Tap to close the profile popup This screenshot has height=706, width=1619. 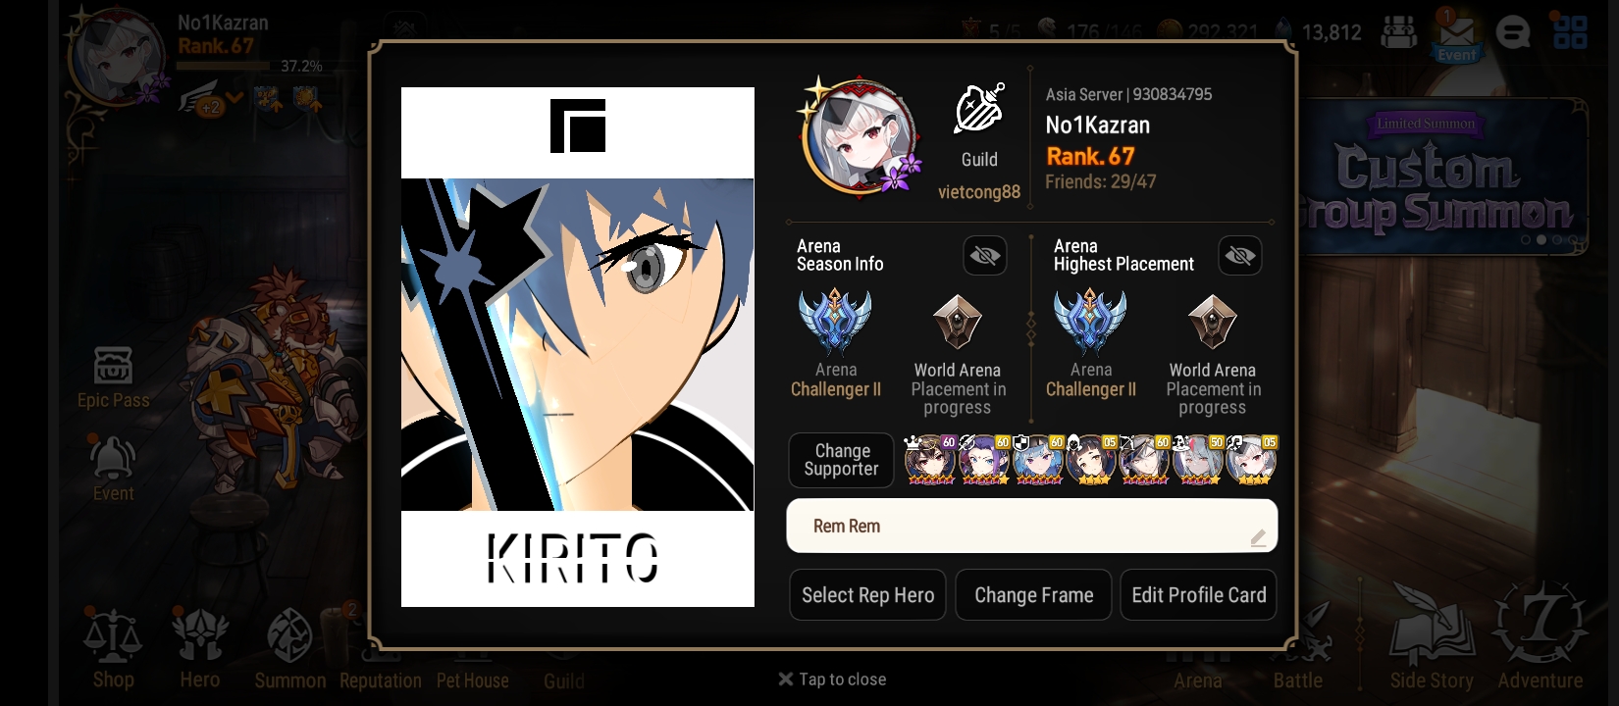(x=832, y=680)
